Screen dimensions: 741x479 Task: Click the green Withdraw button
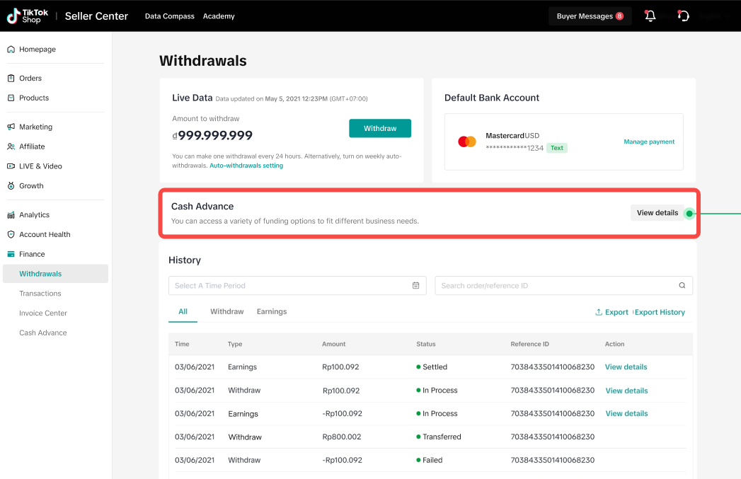click(x=380, y=128)
